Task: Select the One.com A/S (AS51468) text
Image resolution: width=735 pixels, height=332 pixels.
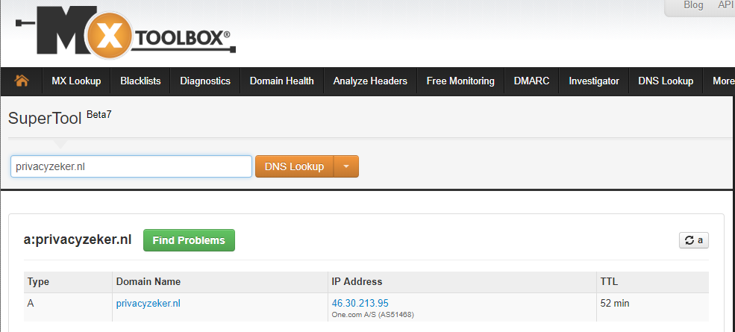Action: [373, 314]
